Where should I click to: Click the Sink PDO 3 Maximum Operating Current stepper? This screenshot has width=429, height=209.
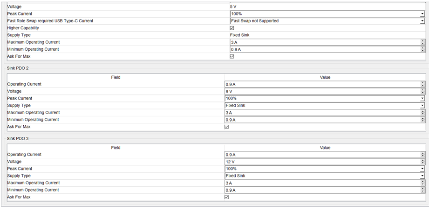click(x=422, y=183)
